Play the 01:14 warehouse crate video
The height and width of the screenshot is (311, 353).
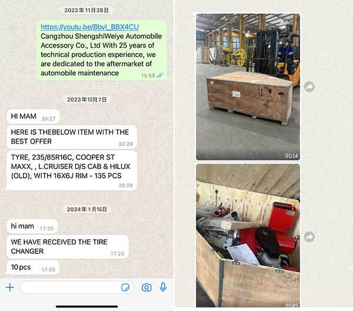(x=248, y=87)
